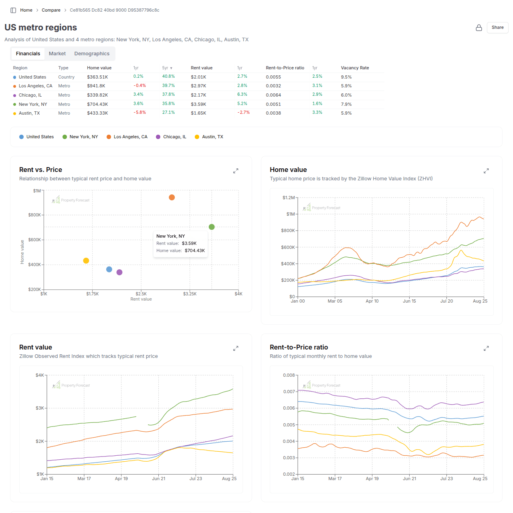Viewport: 513px width, 513px height.
Task: Expand the Rent value chart to fullscreen
Action: click(236, 348)
